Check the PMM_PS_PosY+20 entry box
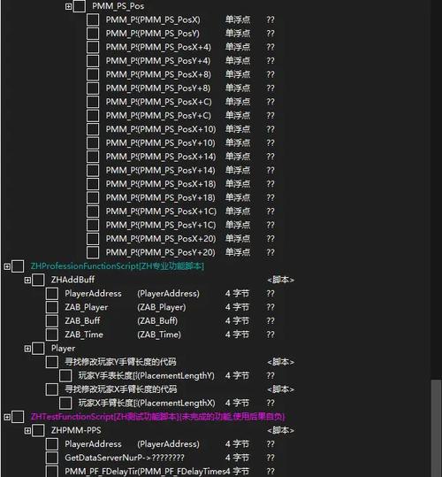Viewport: 442px width, 477px height. point(93,252)
